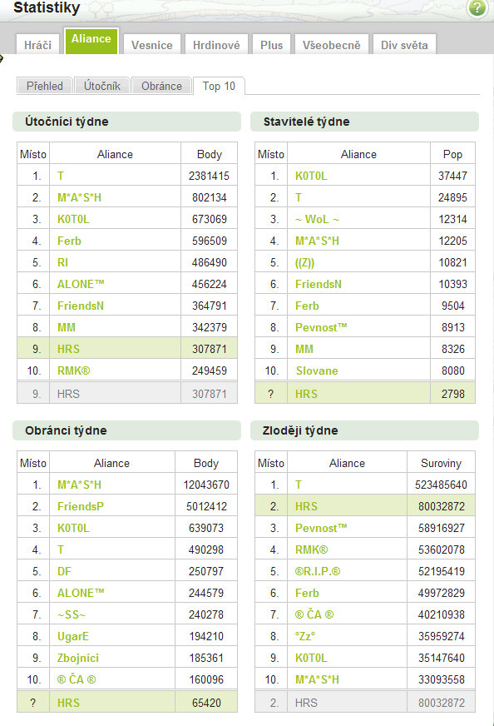Open the Div světa tab

404,45
